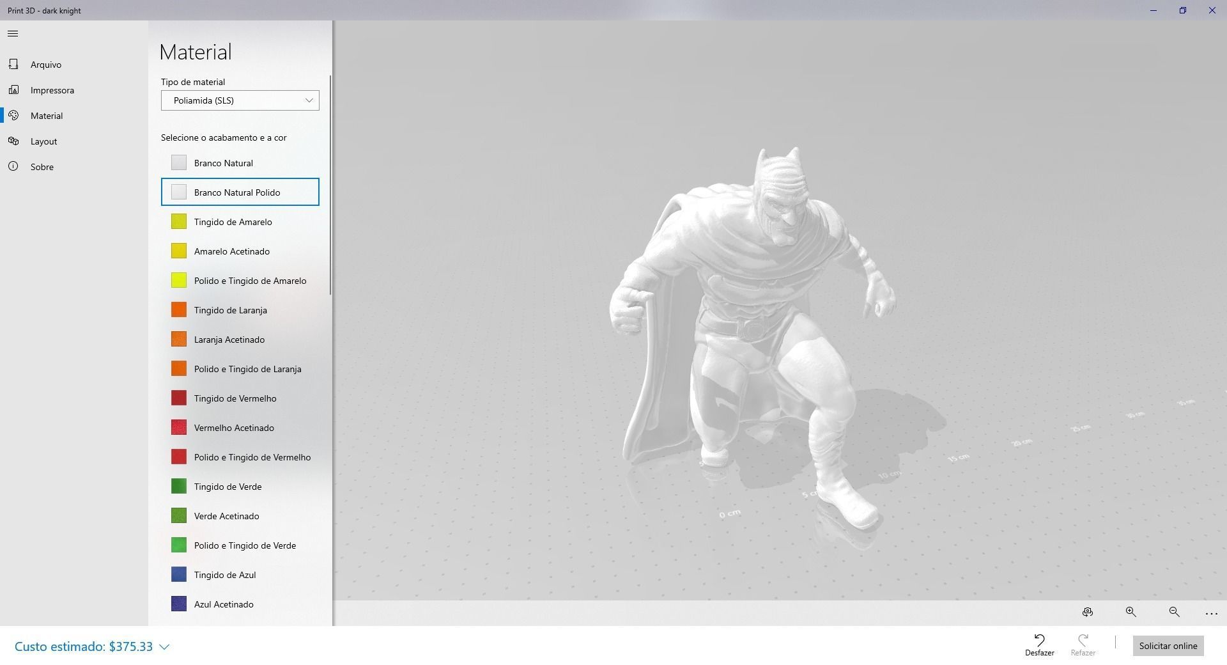
Task: Click the Sobre info icon
Action: 13,166
